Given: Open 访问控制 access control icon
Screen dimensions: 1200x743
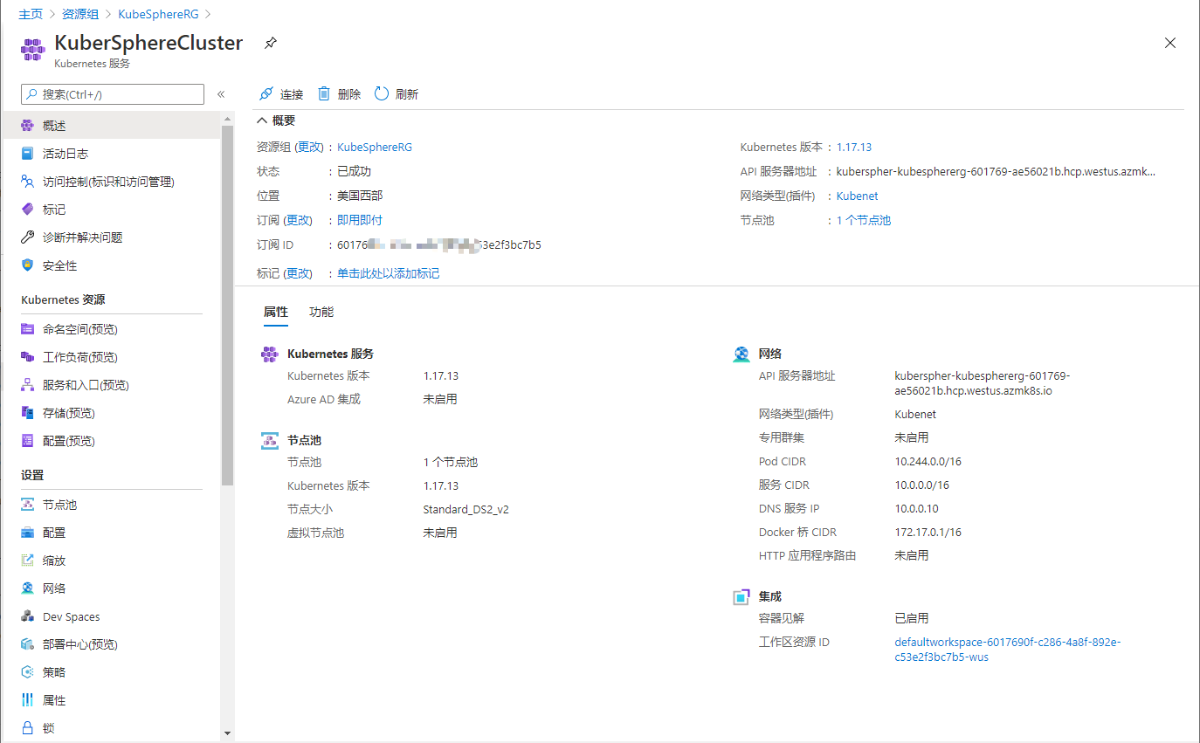Looking at the screenshot, I should tap(28, 182).
